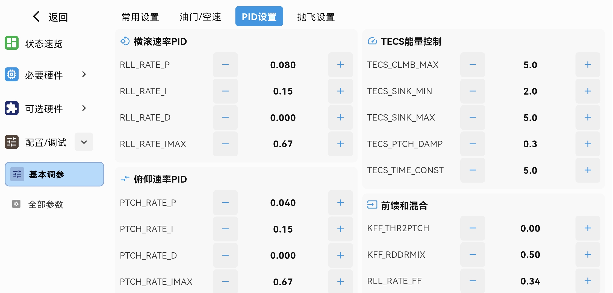Open the 状态速览 status overview icon
Screen dimensions: 613x293
click(x=11, y=43)
